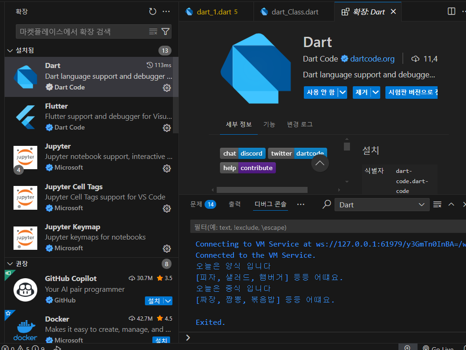Open errors and warnings in status bar
This screenshot has width=466, height=350.
coord(23,348)
